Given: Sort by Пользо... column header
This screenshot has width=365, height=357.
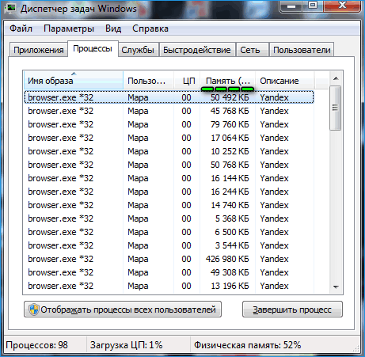Looking at the screenshot, I should (148, 80).
